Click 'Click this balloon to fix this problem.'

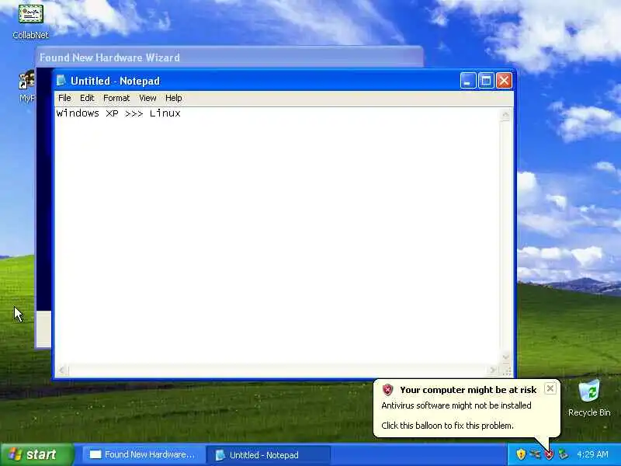(448, 426)
